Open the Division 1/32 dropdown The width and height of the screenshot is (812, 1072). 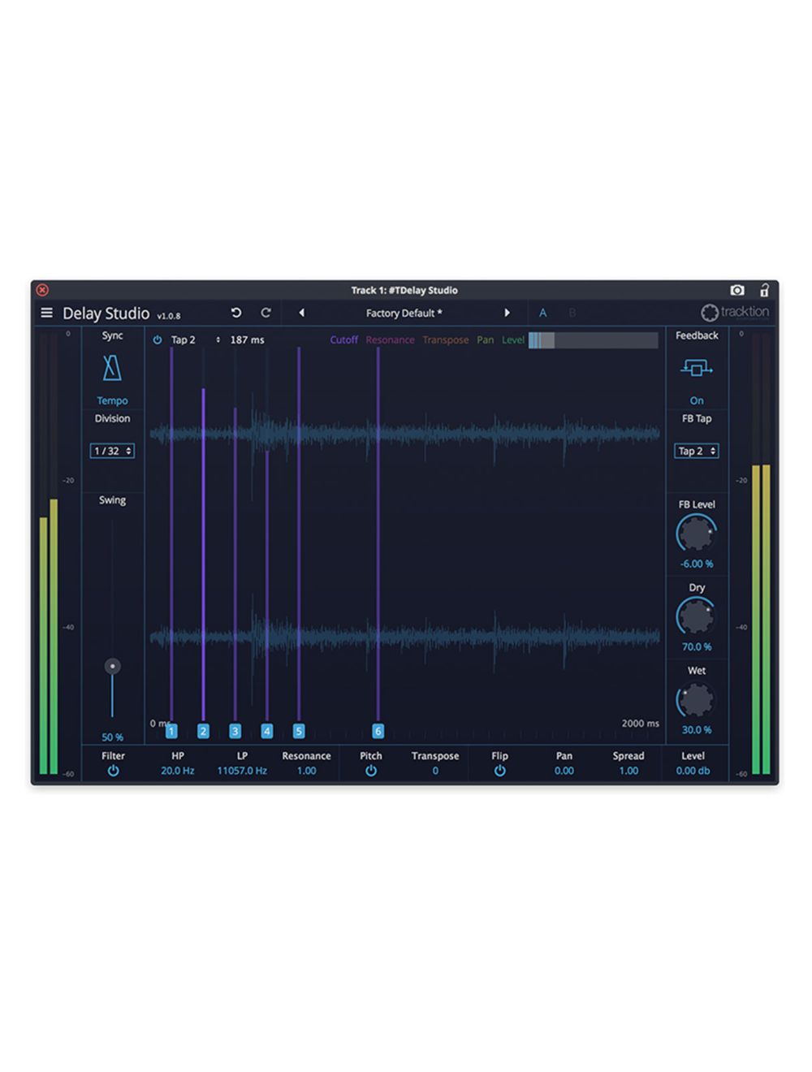111,451
